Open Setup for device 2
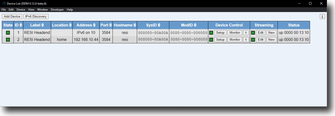 (220, 40)
